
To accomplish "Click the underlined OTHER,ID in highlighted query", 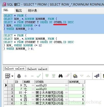I will [x=60, y=22].
